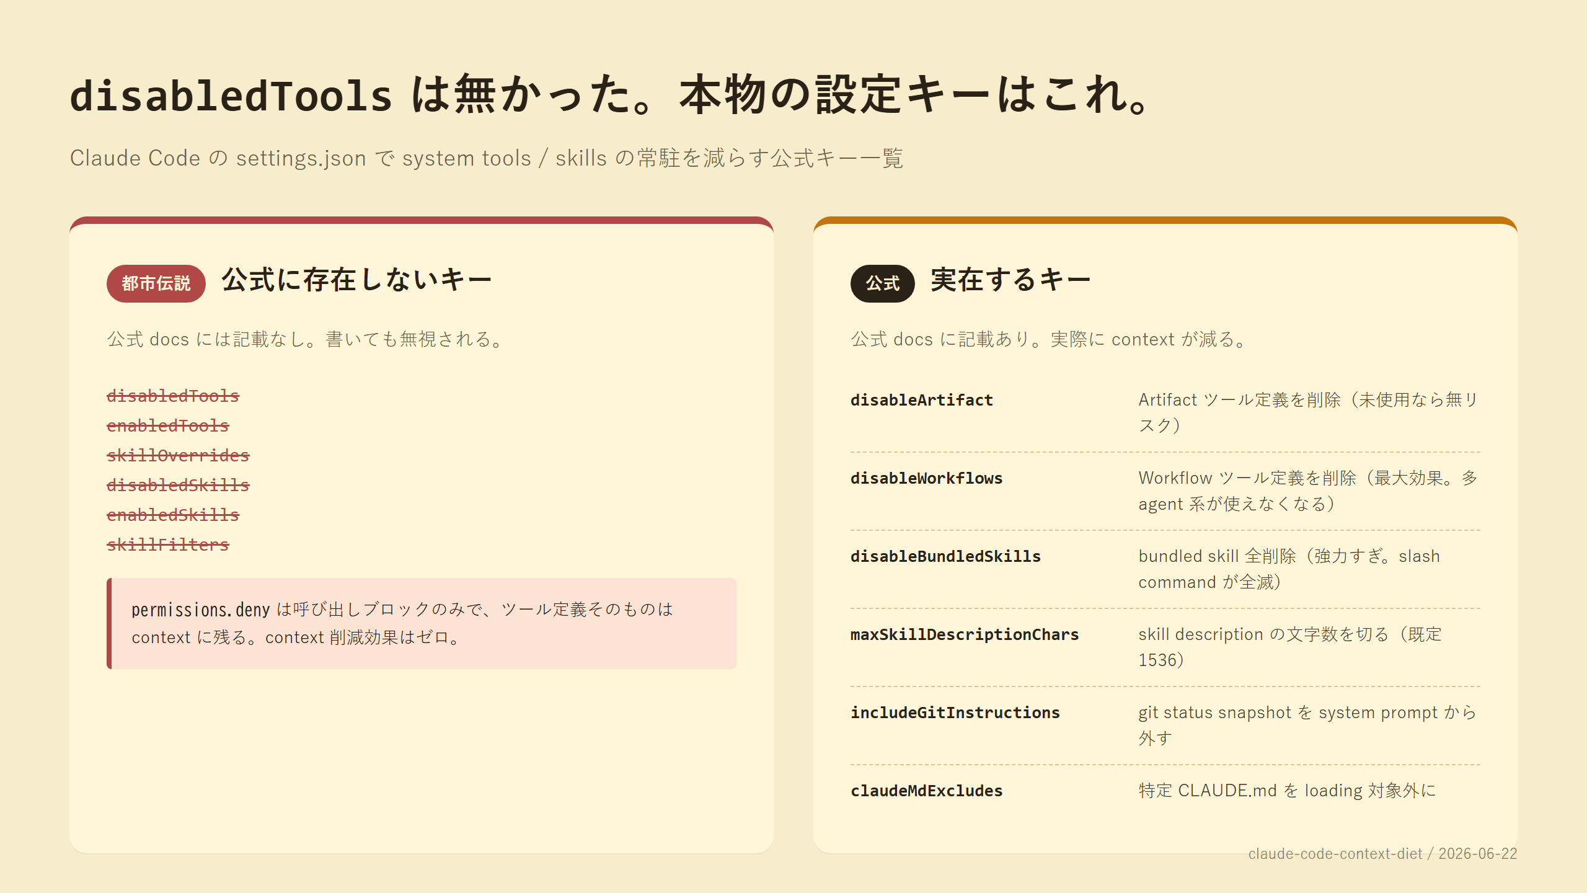Select the disableBundledSkills key name

pos(946,556)
